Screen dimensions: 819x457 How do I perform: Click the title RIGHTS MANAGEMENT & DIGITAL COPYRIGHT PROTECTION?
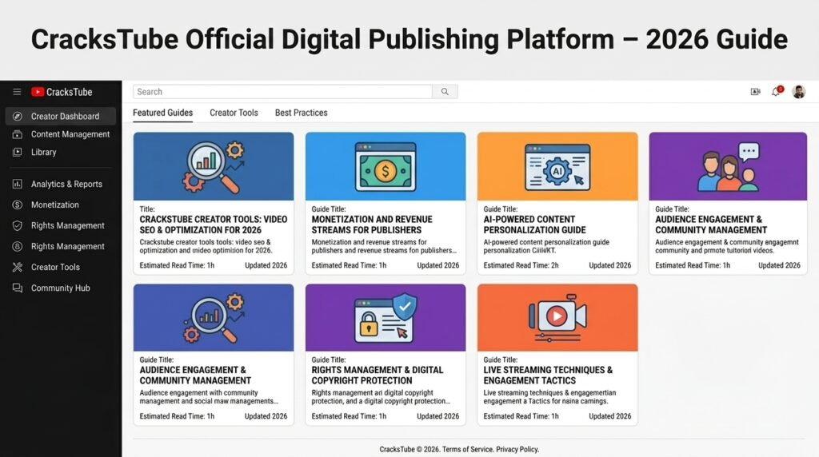point(378,376)
